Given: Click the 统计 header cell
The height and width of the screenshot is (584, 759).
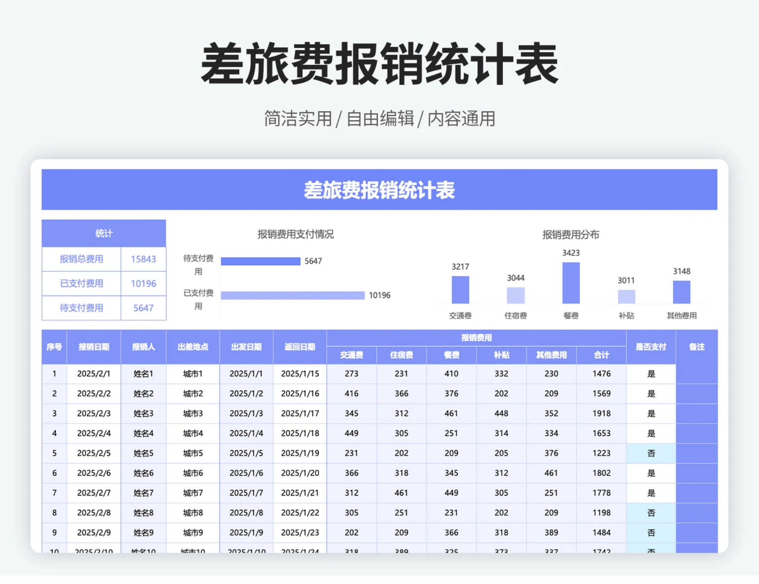Looking at the screenshot, I should pyautogui.click(x=104, y=233).
